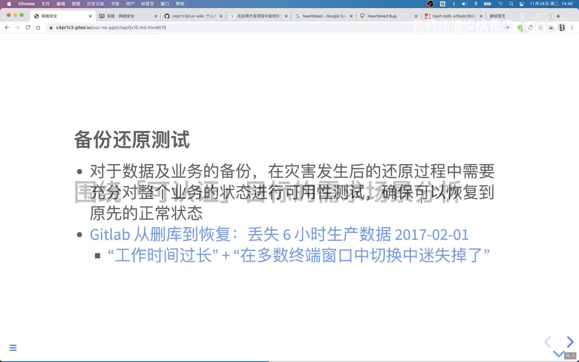The height and width of the screenshot is (362, 579).
Task: Click the slide progress bar at bottom
Action: click(x=289, y=361)
